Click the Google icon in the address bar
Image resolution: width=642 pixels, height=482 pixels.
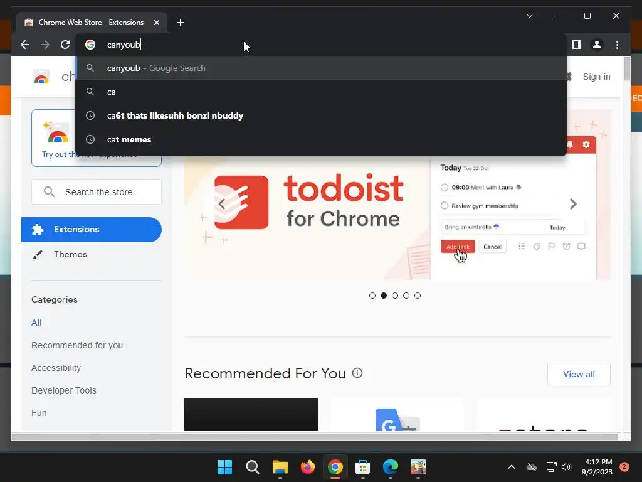(90, 45)
